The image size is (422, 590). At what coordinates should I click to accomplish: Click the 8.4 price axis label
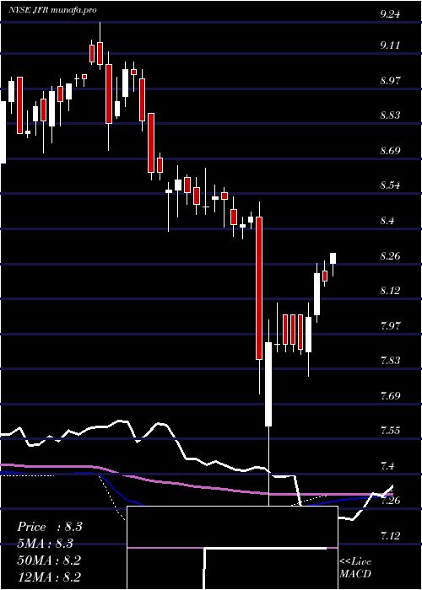click(387, 220)
